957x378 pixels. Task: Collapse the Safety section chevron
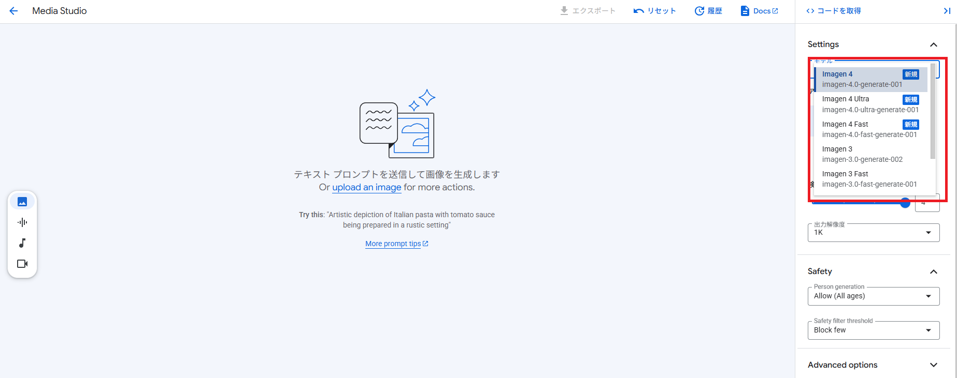[934, 271]
